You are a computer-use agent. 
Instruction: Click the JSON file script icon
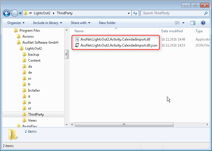point(77,45)
